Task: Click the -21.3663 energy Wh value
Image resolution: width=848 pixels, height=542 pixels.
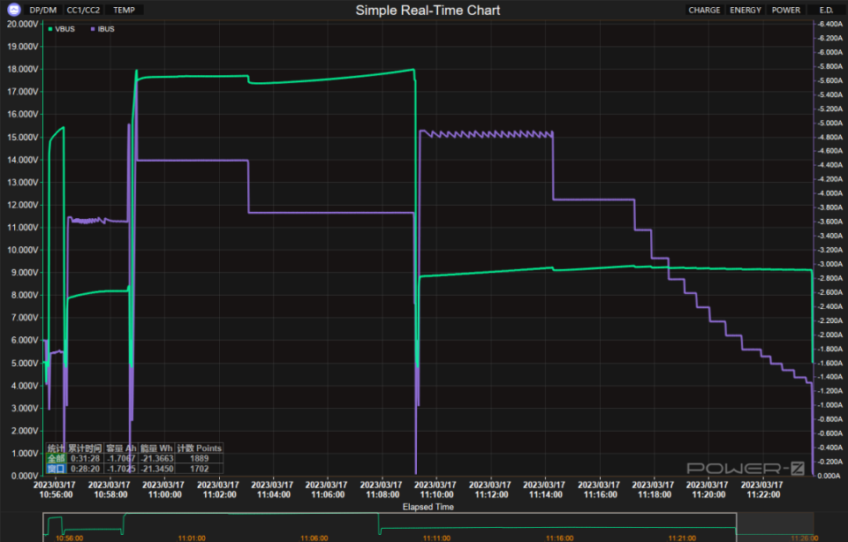Action: [x=157, y=458]
